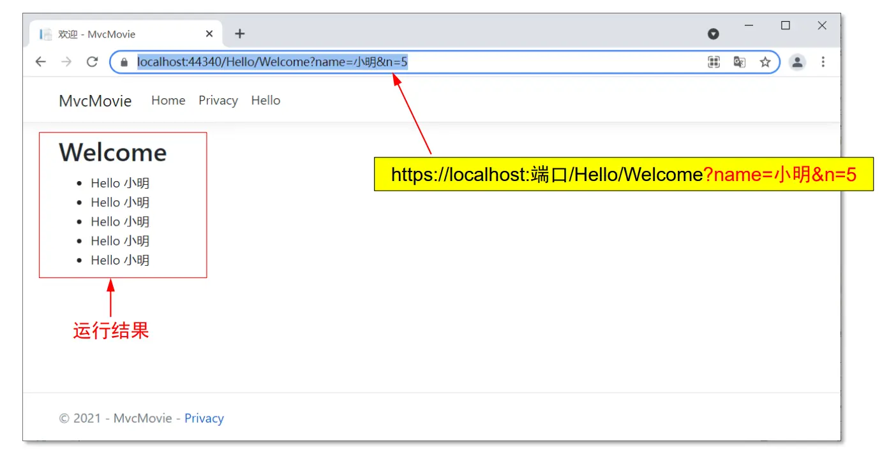Click the lock icon in address bar
Image resolution: width=882 pixels, height=459 pixels.
124,62
